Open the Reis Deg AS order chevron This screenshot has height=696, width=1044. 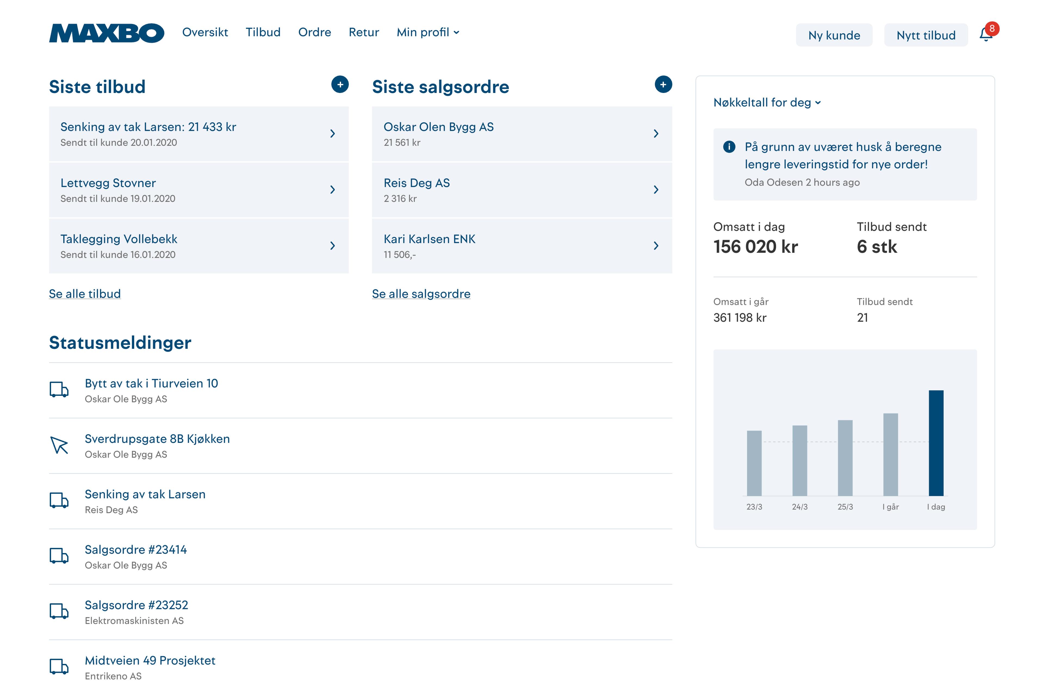tap(656, 190)
